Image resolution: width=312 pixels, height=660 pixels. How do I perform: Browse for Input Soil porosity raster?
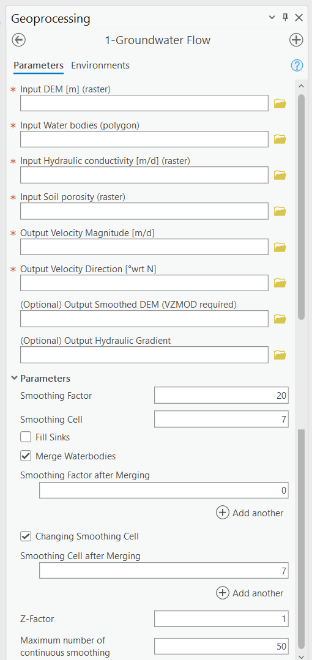pos(280,211)
